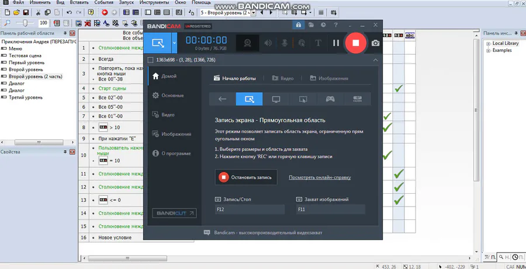
Task: Click Запись/Стоп hotkey field F12
Action: point(250,209)
